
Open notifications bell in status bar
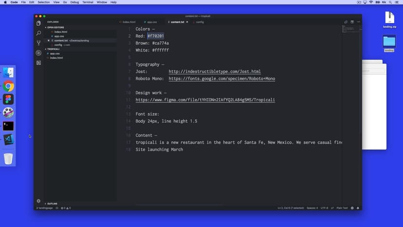(358, 208)
